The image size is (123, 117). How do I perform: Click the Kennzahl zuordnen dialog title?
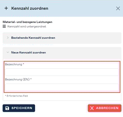click(30, 8)
